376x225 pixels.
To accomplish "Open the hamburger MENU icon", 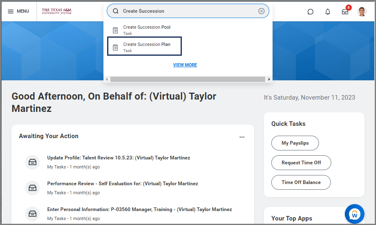I will (11, 11).
